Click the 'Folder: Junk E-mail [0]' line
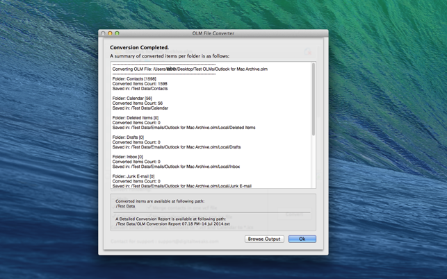 click(x=133, y=176)
